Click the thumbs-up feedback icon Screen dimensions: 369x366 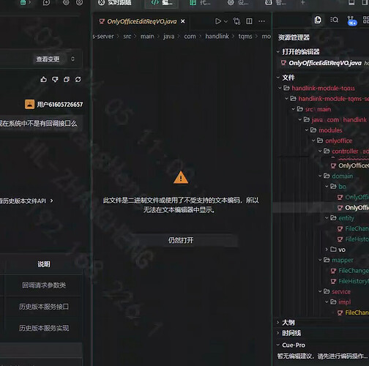(44, 79)
